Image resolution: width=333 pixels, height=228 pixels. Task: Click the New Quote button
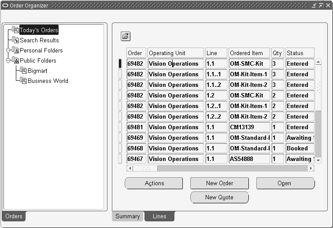[x=219, y=197]
